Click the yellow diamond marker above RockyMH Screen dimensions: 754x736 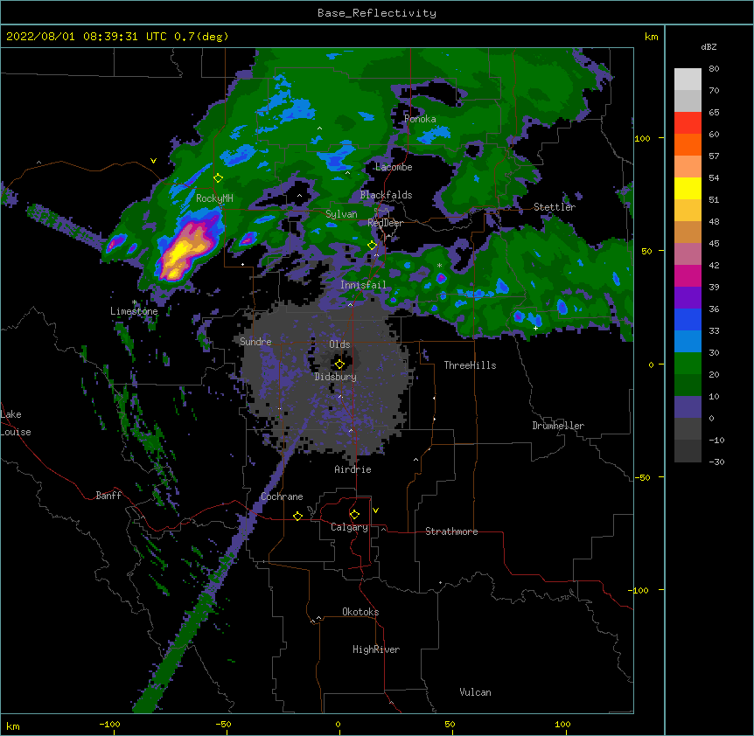coord(218,178)
